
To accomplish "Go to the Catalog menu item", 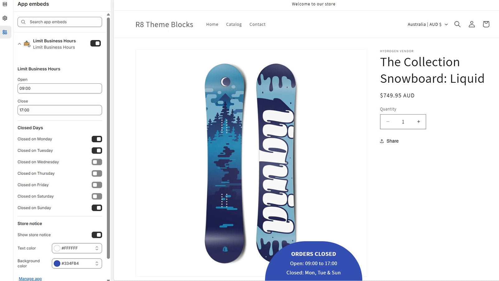I will click(x=234, y=24).
